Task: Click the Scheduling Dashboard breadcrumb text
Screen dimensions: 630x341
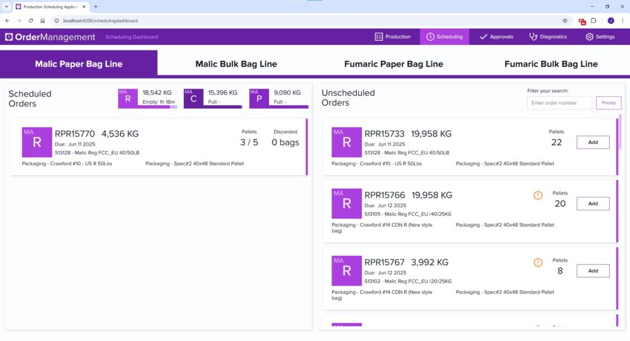Action: click(132, 37)
